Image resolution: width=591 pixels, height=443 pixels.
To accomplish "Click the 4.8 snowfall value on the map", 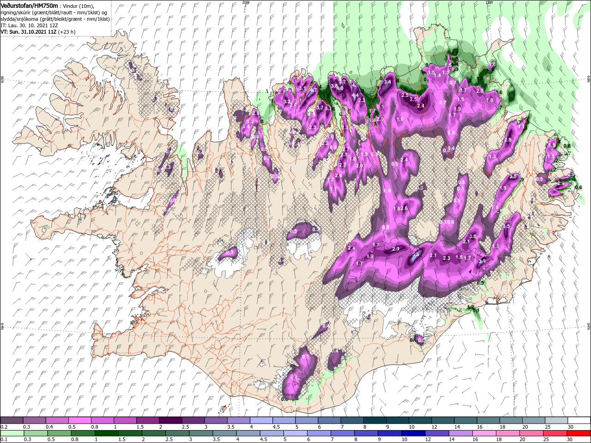I will (416, 253).
